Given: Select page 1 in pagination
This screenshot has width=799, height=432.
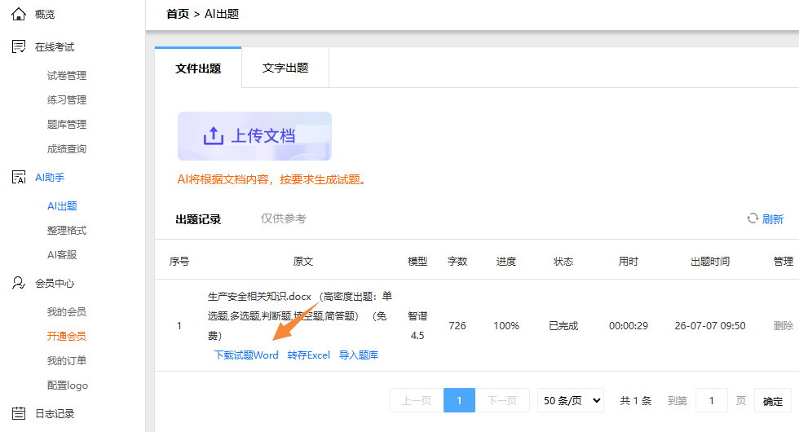Looking at the screenshot, I should click(x=459, y=400).
